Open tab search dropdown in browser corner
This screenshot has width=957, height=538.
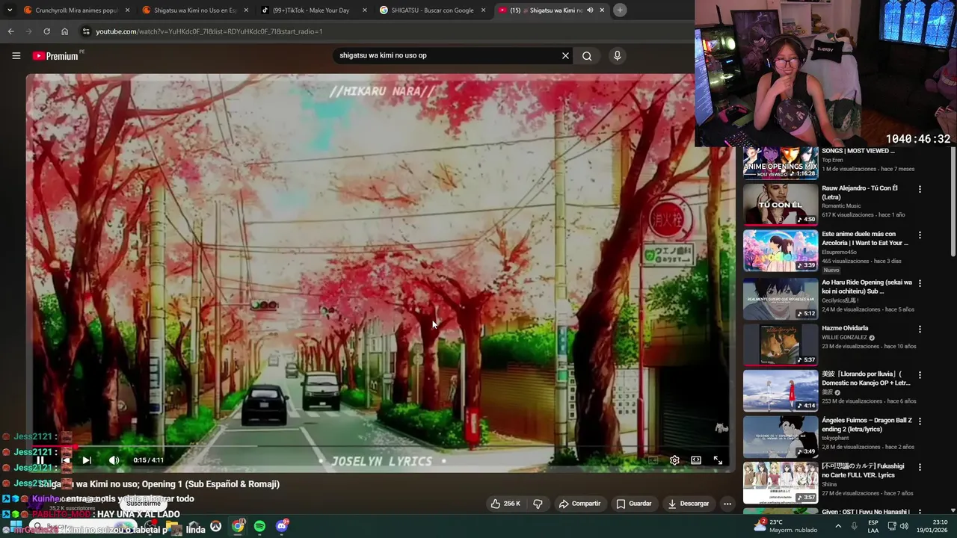(x=10, y=10)
